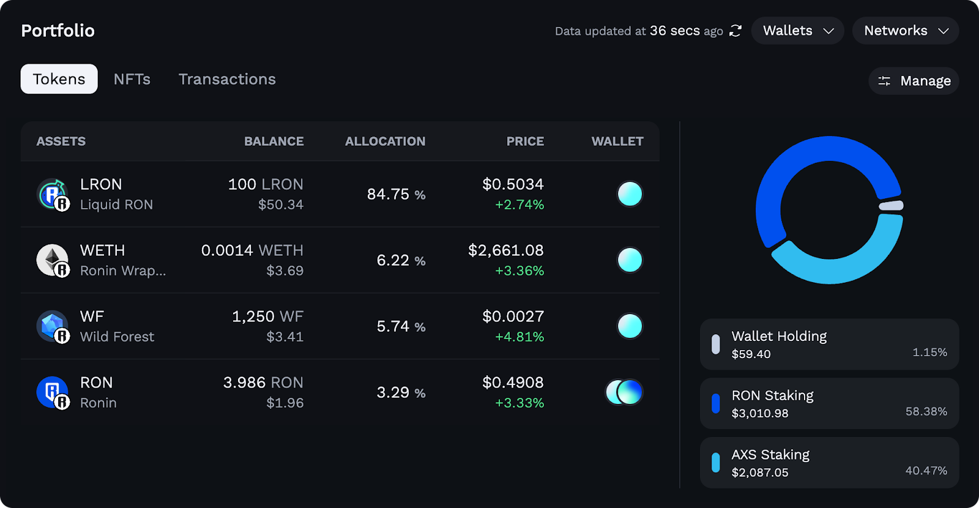The image size is (979, 508).
Task: Select the WETH Ronin Wrapped Ether icon
Action: coord(54,260)
